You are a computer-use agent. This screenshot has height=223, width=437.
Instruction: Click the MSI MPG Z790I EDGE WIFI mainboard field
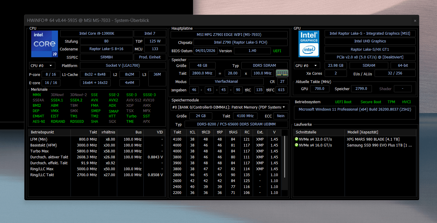click(x=229, y=35)
